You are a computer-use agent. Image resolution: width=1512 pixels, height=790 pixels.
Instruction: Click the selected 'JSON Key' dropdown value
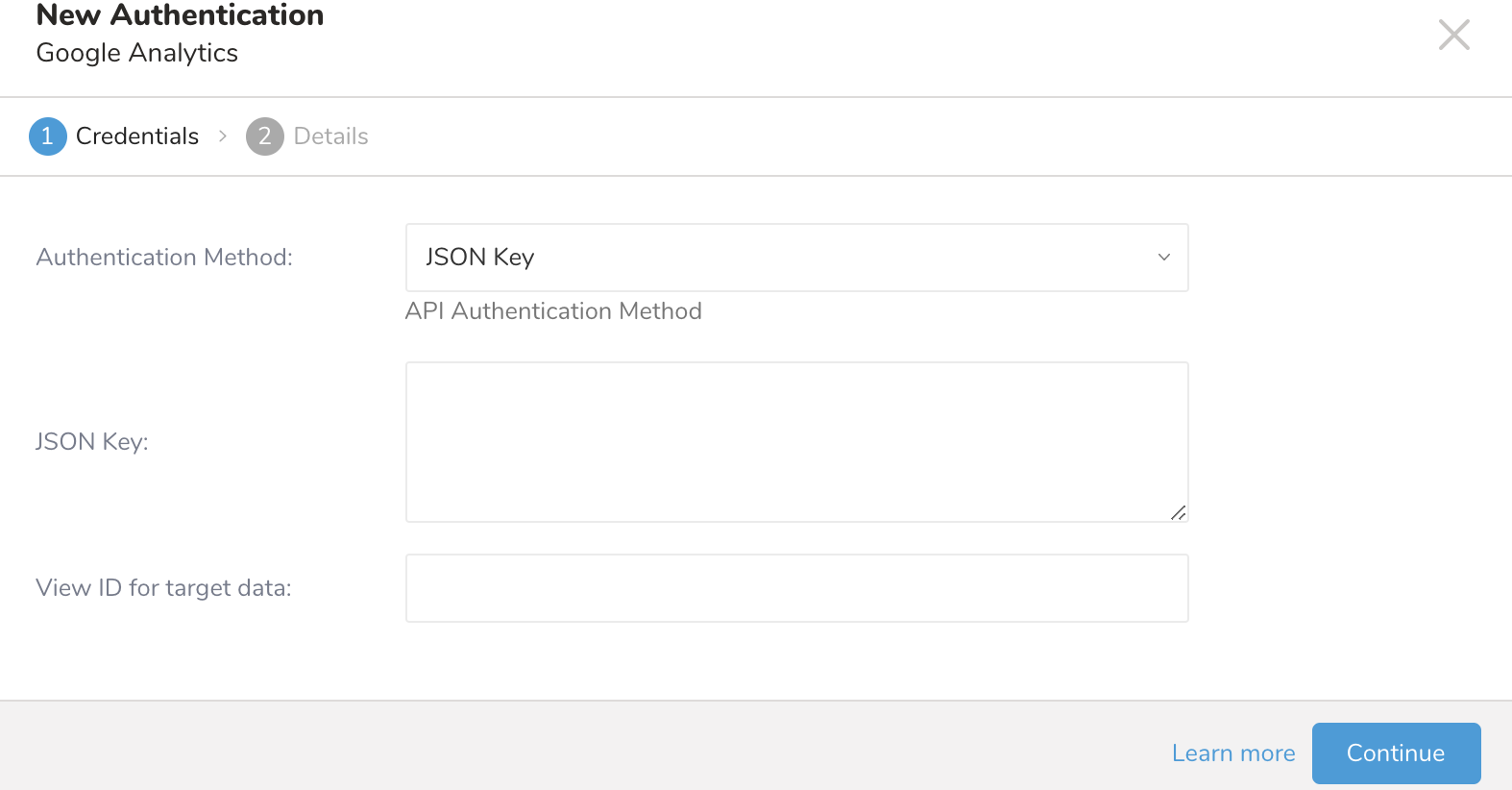(x=480, y=258)
